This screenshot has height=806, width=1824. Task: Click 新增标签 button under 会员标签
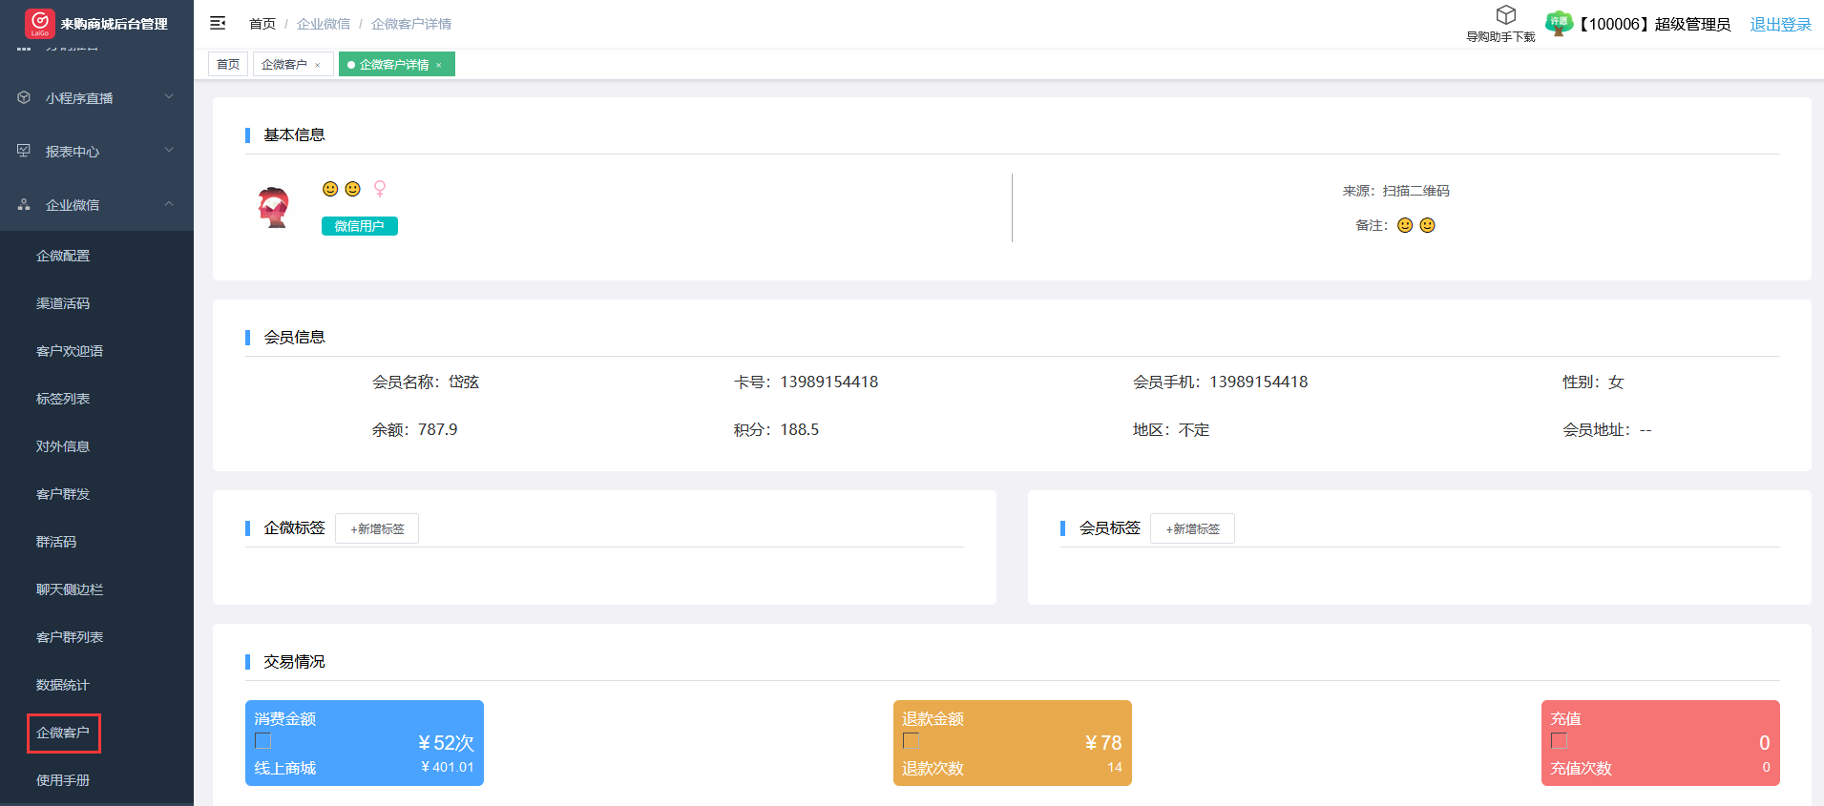1192,528
